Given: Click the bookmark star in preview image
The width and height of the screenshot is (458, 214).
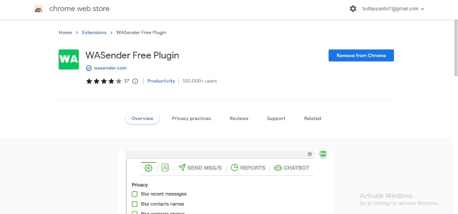Looking at the screenshot, I should pos(310,154).
